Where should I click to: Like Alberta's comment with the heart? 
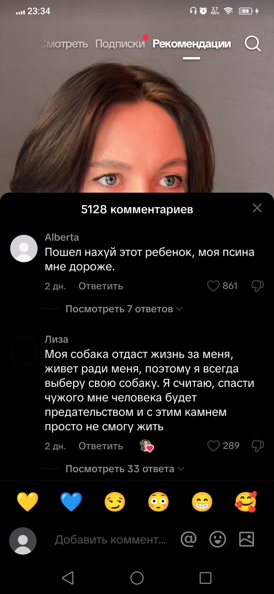[213, 286]
